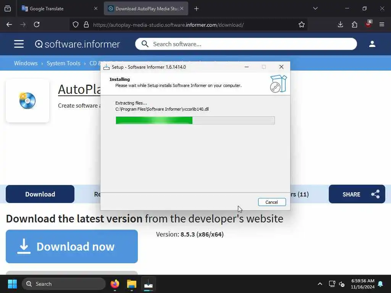Go to software.informer home logo
391x293 pixels.
pyautogui.click(x=77, y=44)
